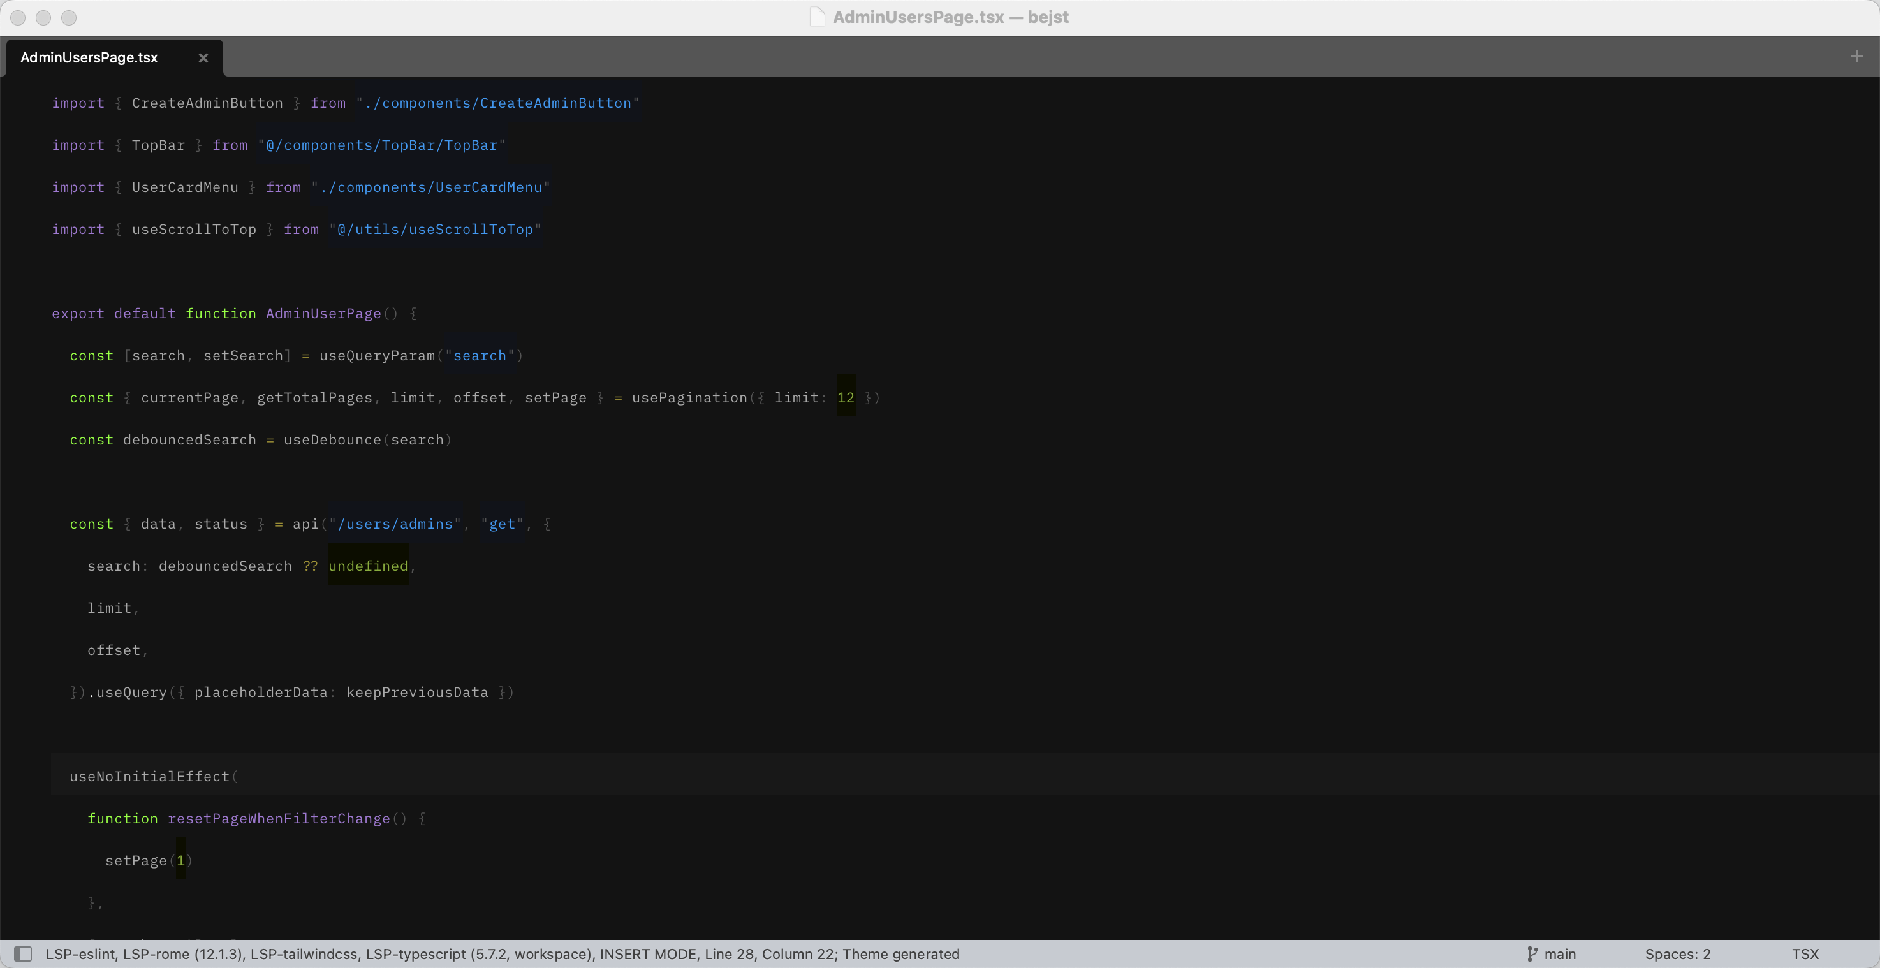The width and height of the screenshot is (1880, 968).
Task: Click useDebounce call
Action: [332, 439]
